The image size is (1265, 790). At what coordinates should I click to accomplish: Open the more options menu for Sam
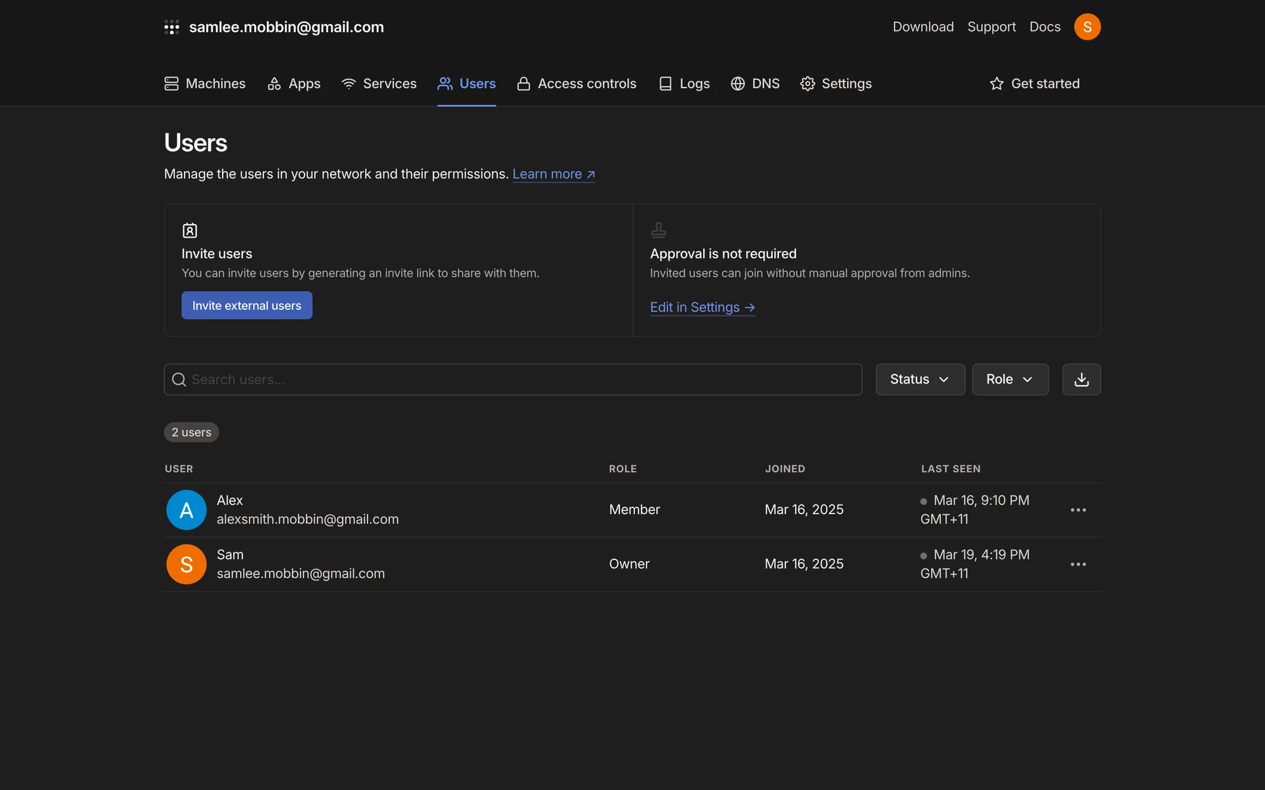click(x=1078, y=564)
